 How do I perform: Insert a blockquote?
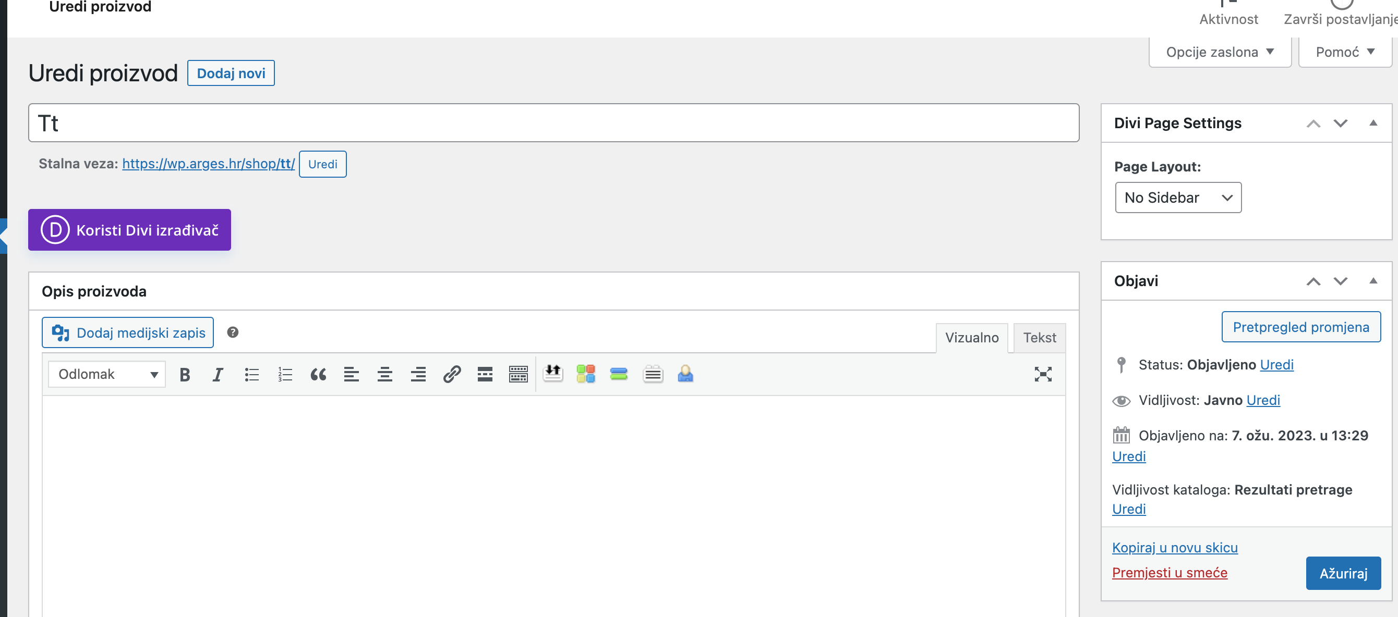318,374
